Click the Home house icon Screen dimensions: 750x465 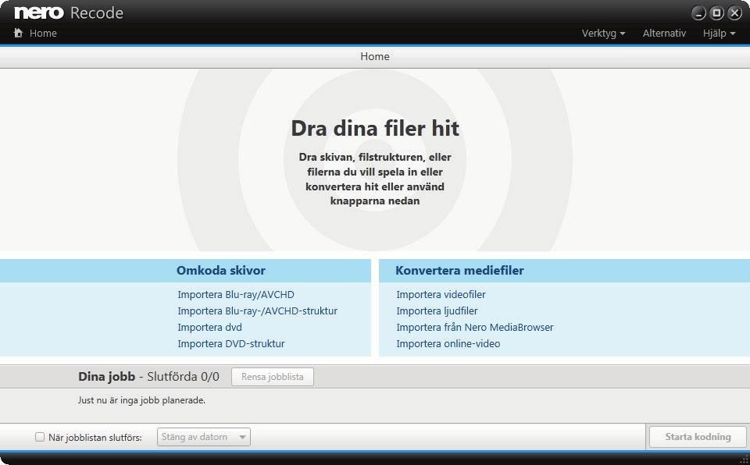pyautogui.click(x=18, y=33)
